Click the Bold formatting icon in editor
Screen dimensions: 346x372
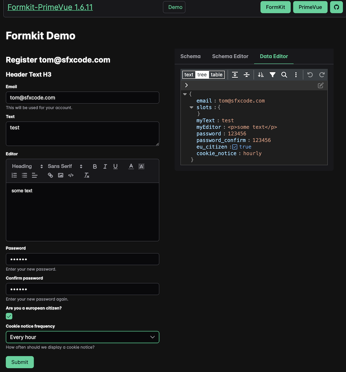click(95, 166)
